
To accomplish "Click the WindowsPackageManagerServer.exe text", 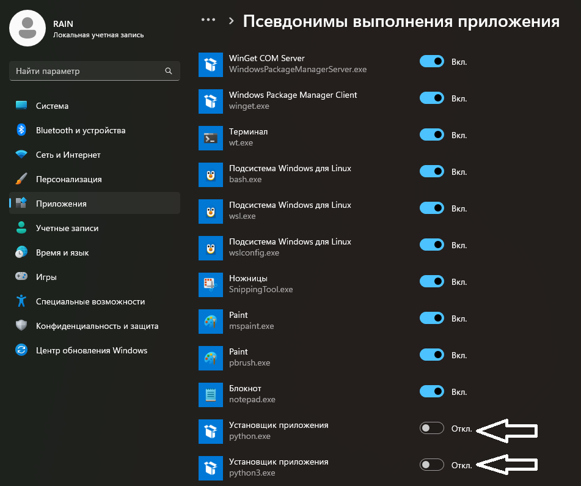I will click(298, 69).
